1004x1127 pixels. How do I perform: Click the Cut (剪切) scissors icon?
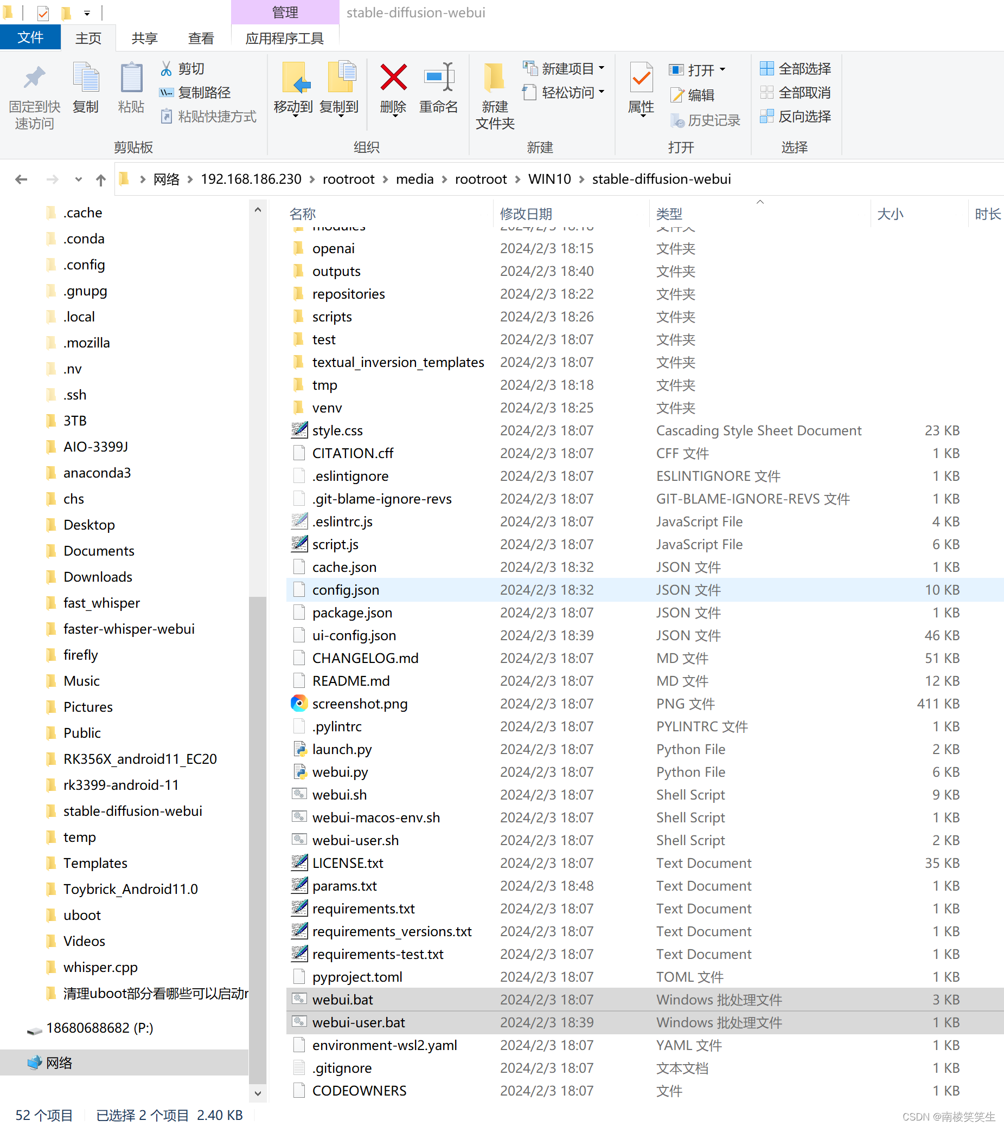click(166, 69)
